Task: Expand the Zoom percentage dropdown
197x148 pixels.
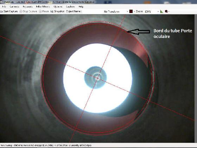Action: (158, 12)
